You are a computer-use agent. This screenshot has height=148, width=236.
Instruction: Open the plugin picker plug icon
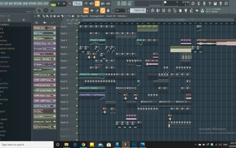(x=186, y=11)
